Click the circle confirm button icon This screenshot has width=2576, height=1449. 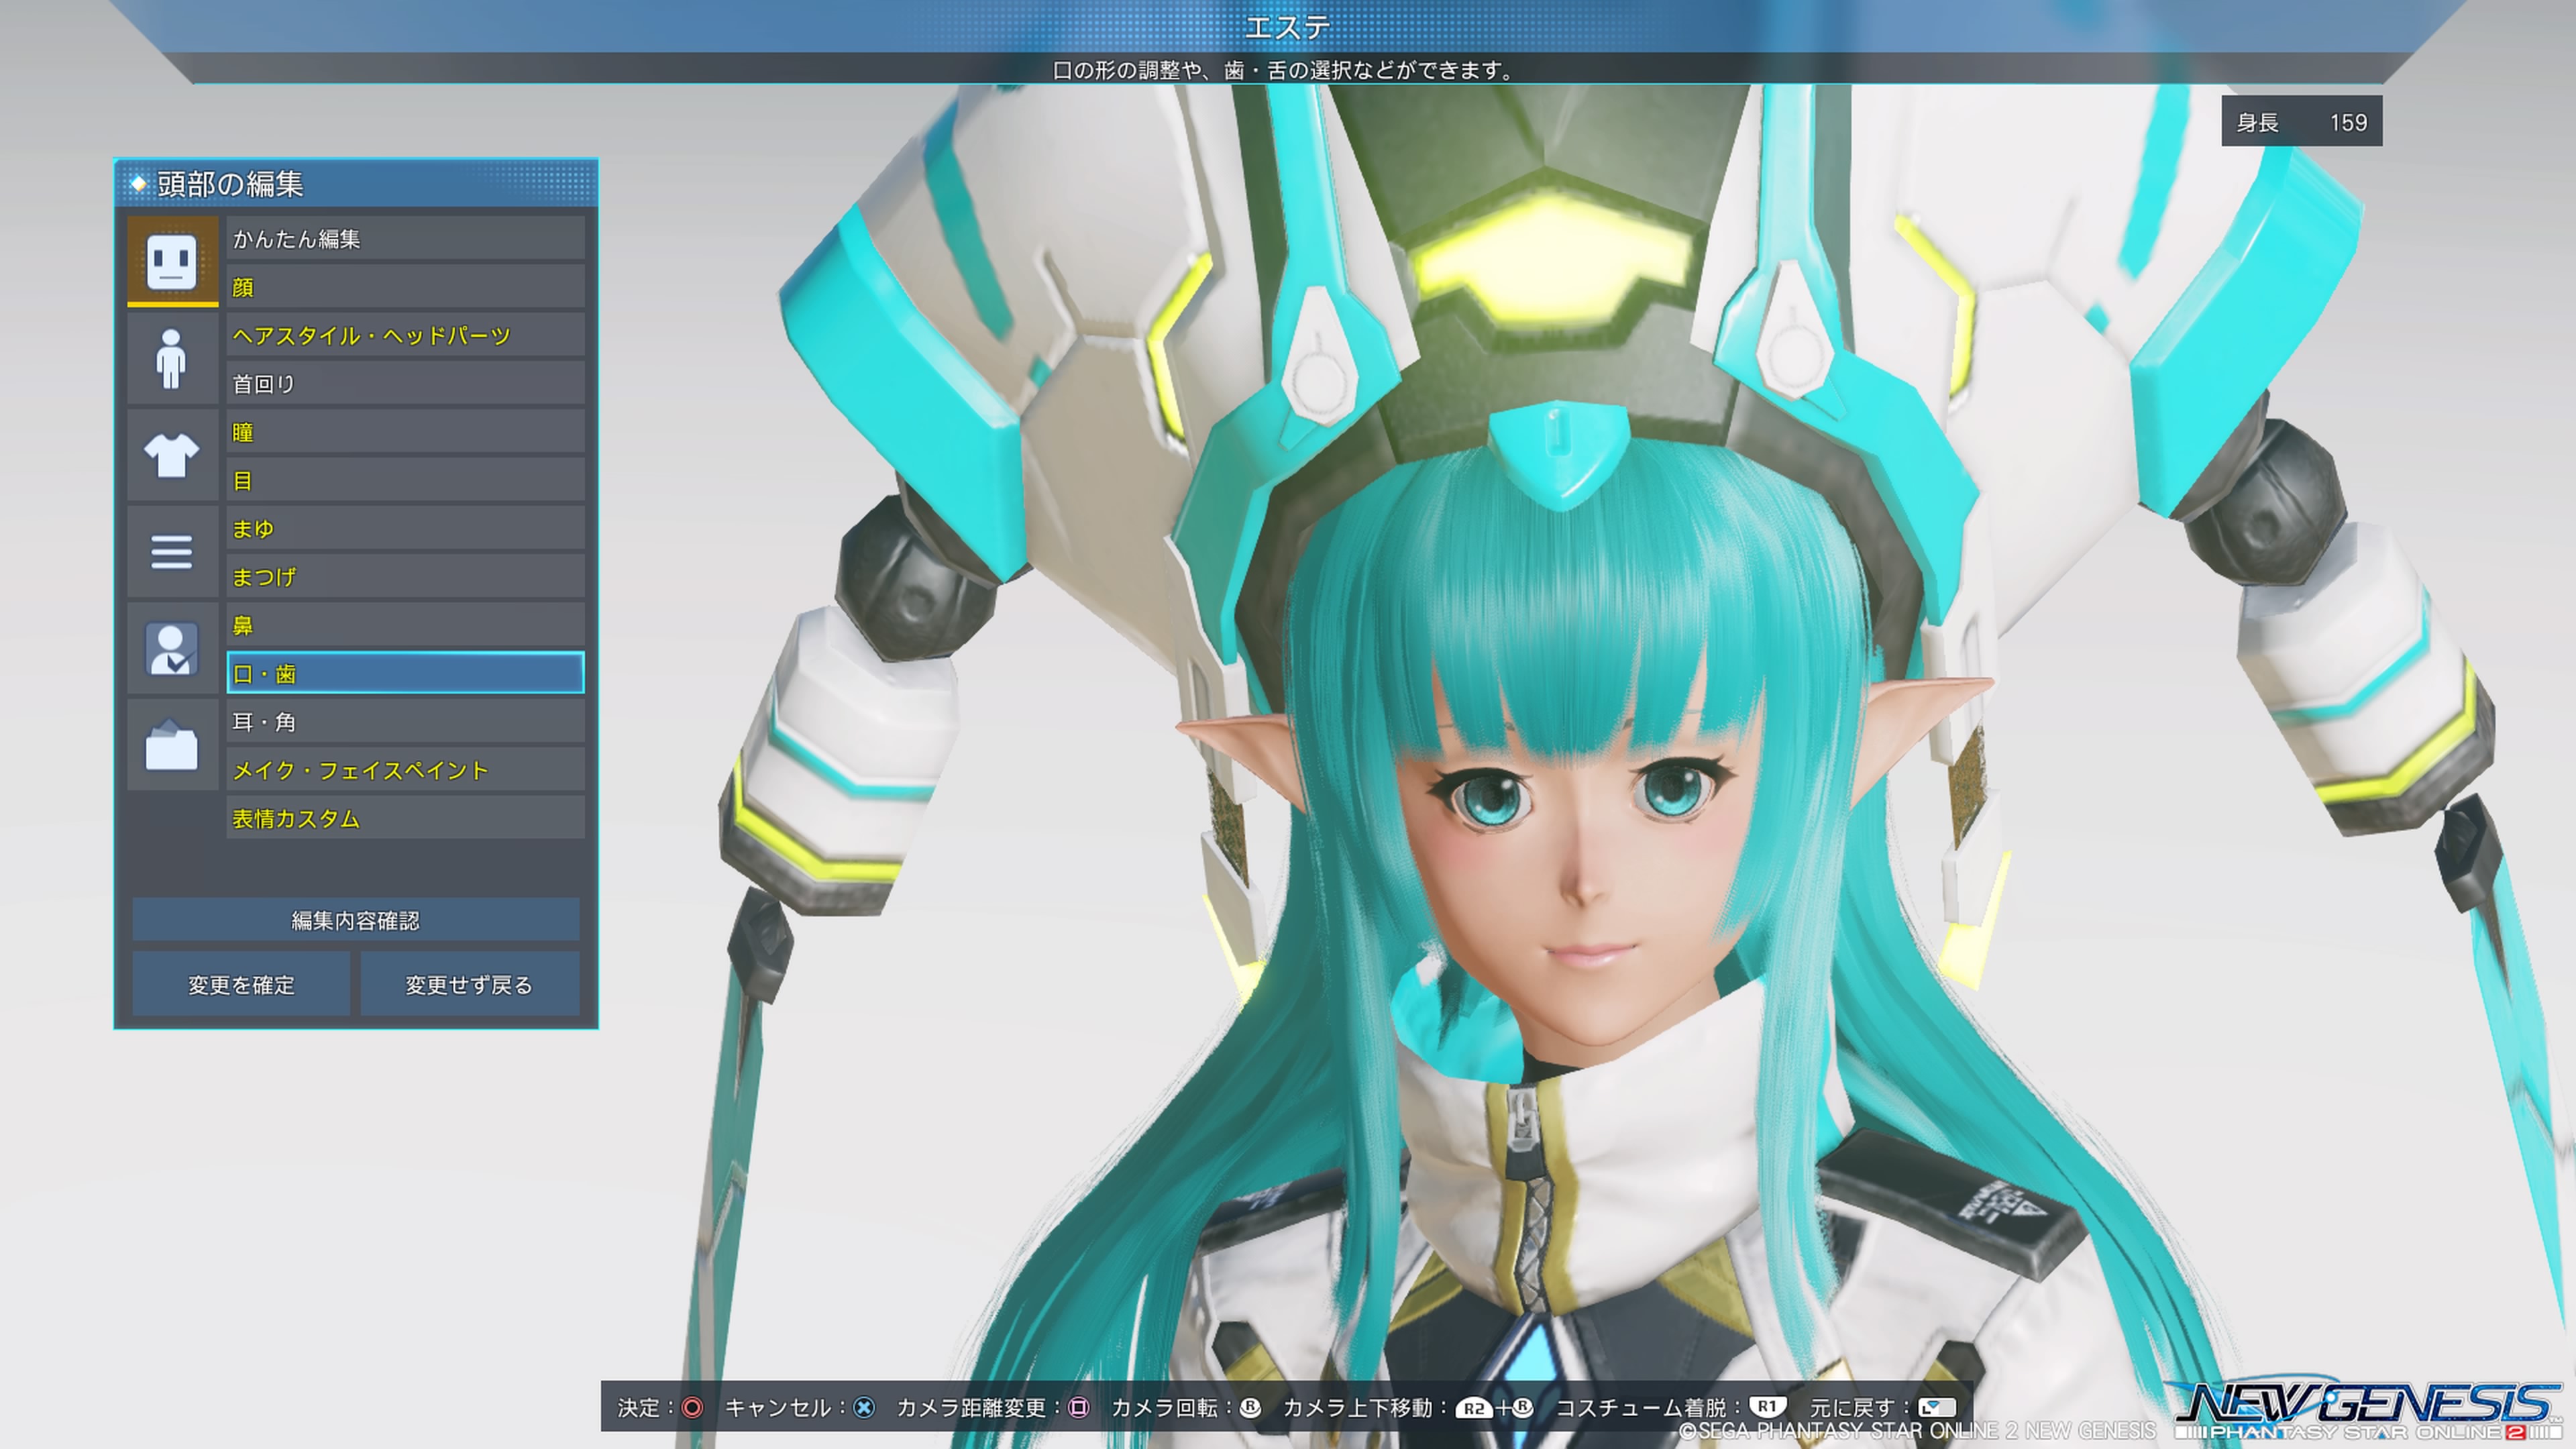point(691,1407)
